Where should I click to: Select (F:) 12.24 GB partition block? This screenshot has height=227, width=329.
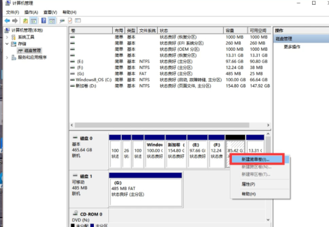tap(217, 152)
